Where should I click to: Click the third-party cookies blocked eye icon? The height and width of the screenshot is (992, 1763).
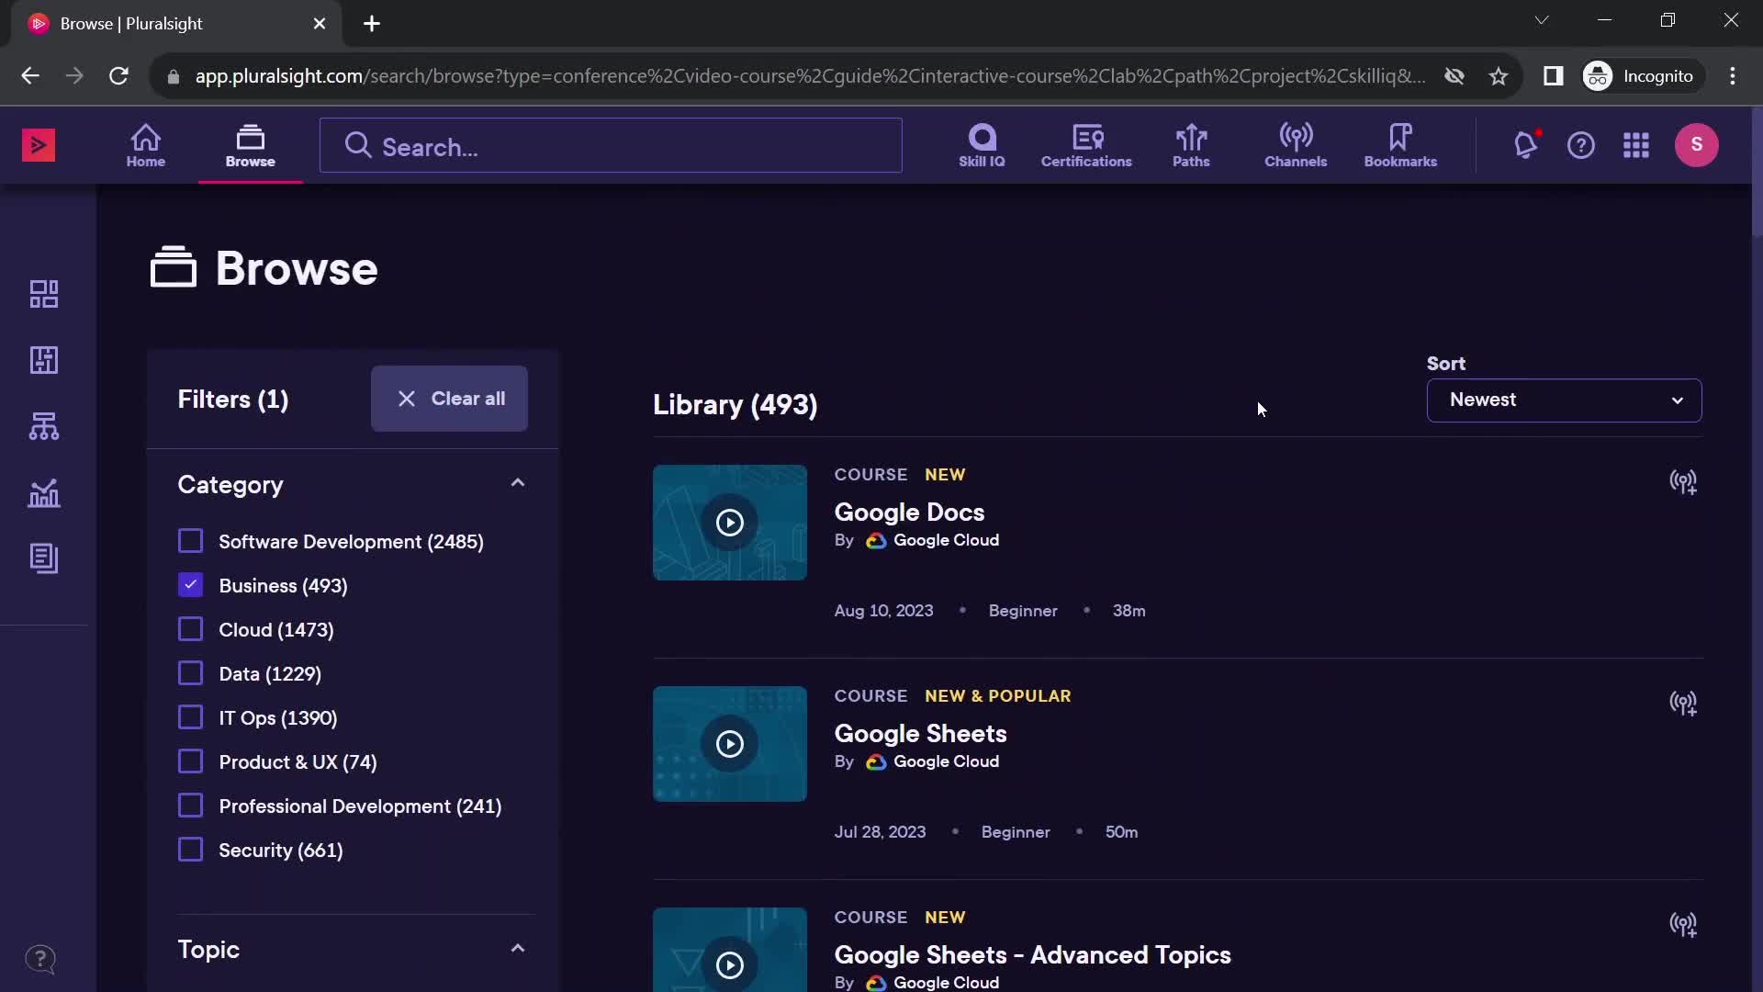1454,76
